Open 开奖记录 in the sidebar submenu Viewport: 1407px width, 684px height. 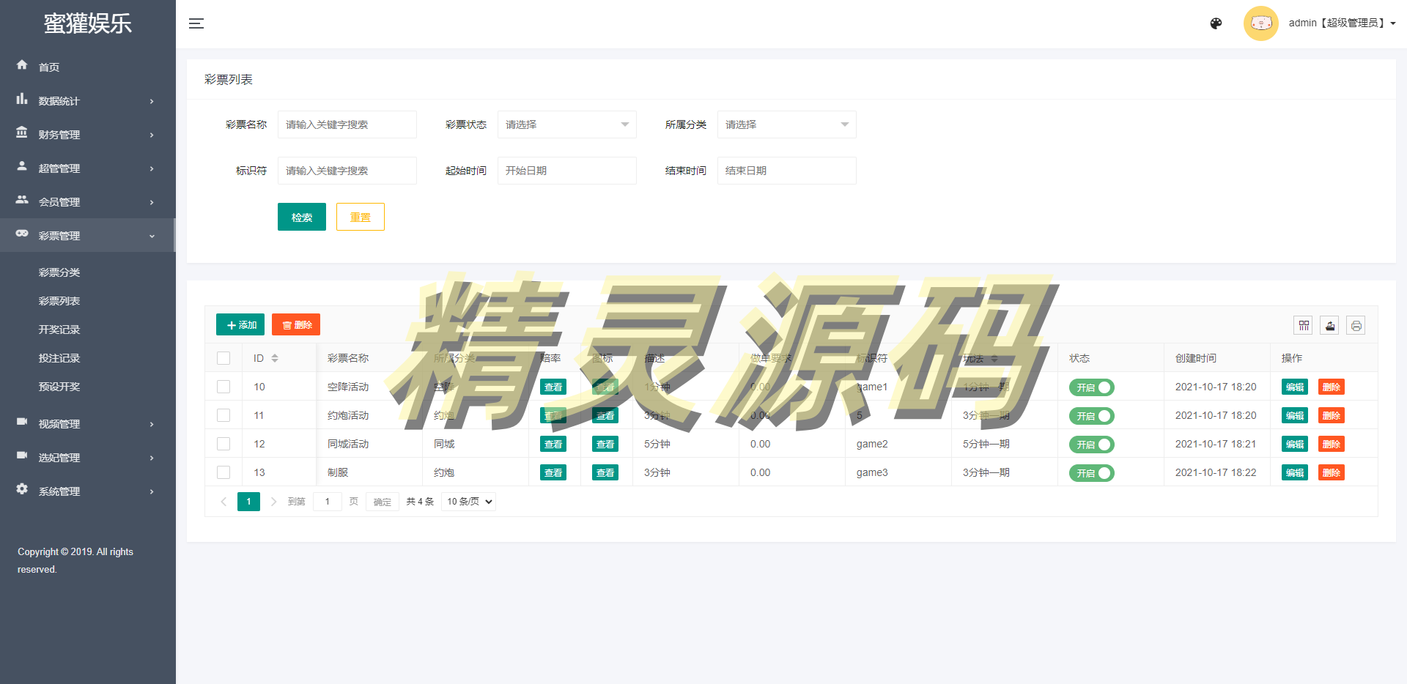click(59, 330)
